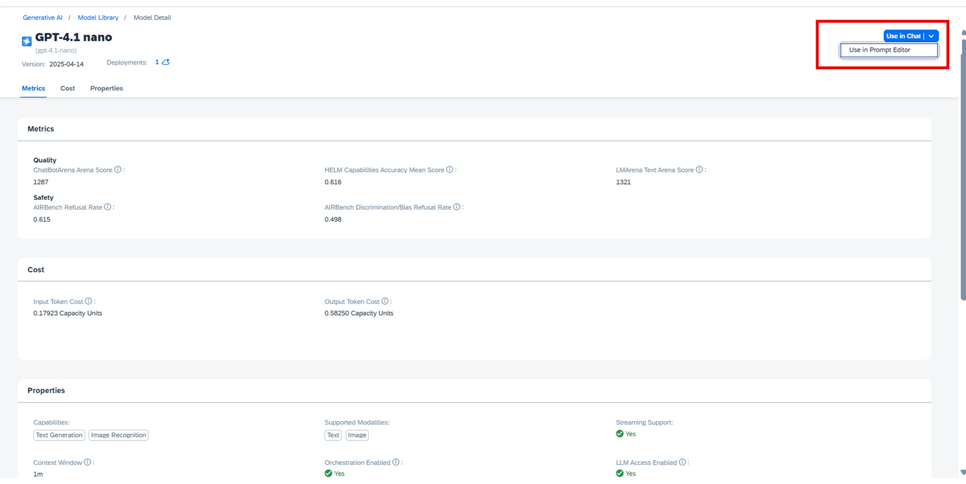Click the Safety subheading
This screenshot has width=966, height=484.
click(43, 197)
